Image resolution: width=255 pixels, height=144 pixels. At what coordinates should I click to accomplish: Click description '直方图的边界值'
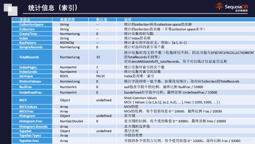click(x=137, y=126)
